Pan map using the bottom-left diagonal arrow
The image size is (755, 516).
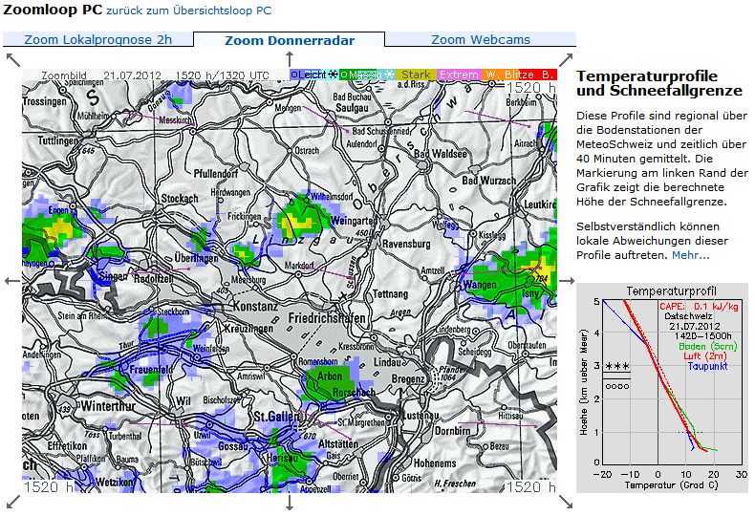[12, 503]
